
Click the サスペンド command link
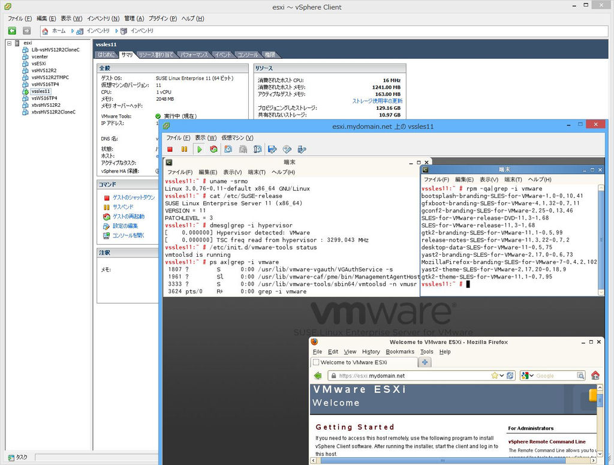point(124,207)
